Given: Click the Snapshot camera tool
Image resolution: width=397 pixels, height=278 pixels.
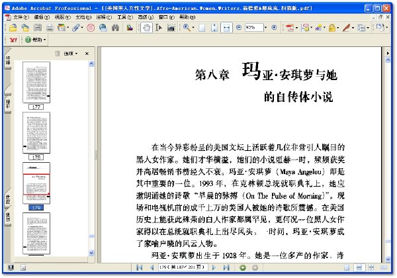Looking at the screenshot, I should tap(171, 28).
